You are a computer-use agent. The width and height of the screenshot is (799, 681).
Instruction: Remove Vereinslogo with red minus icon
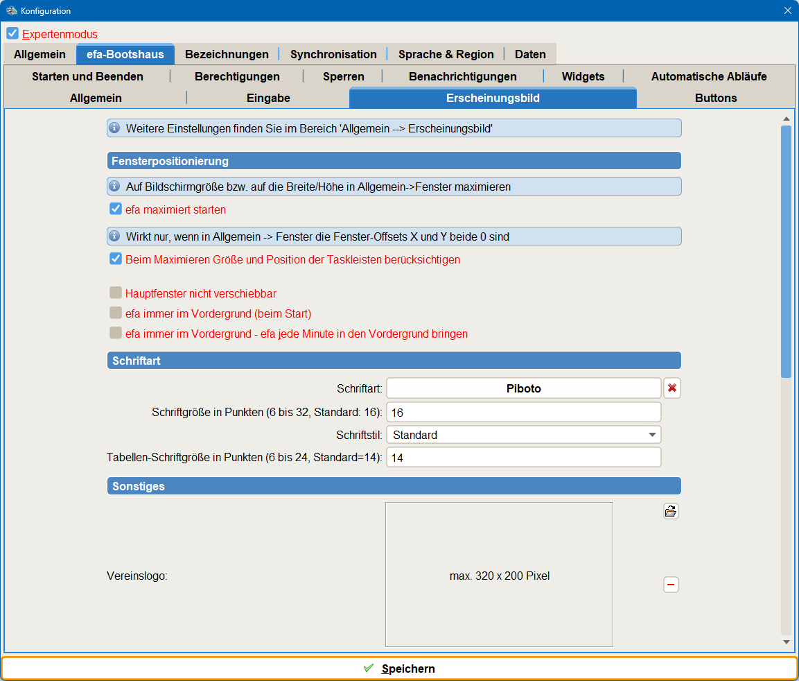click(670, 585)
